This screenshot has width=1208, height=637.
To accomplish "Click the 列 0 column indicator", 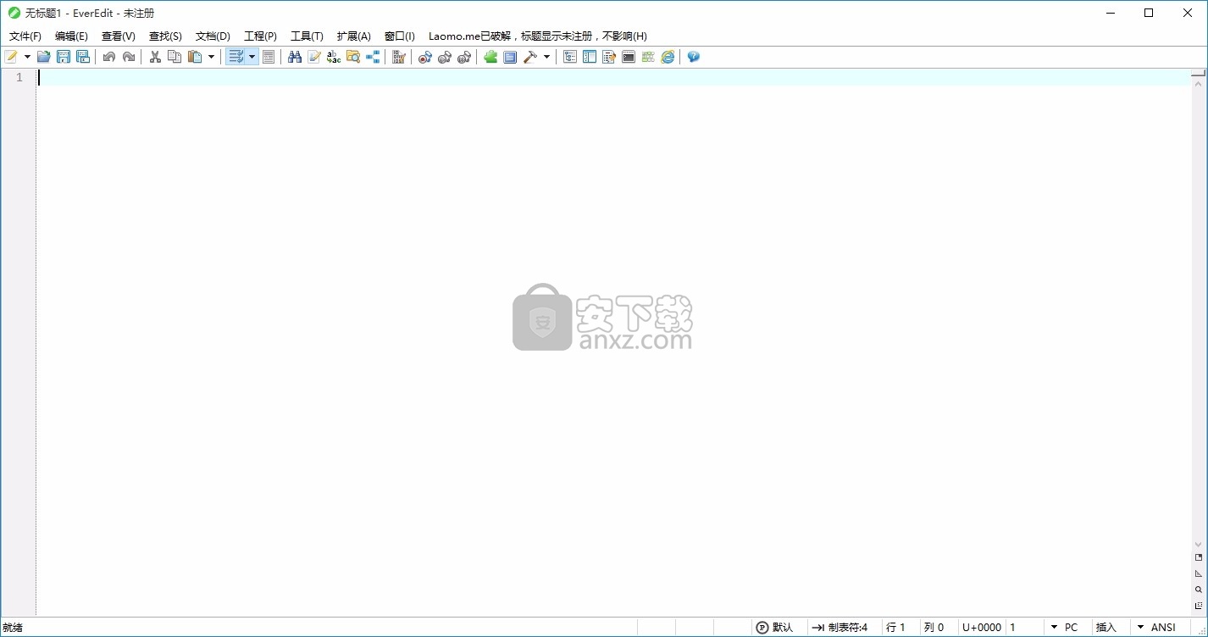I will tap(934, 628).
